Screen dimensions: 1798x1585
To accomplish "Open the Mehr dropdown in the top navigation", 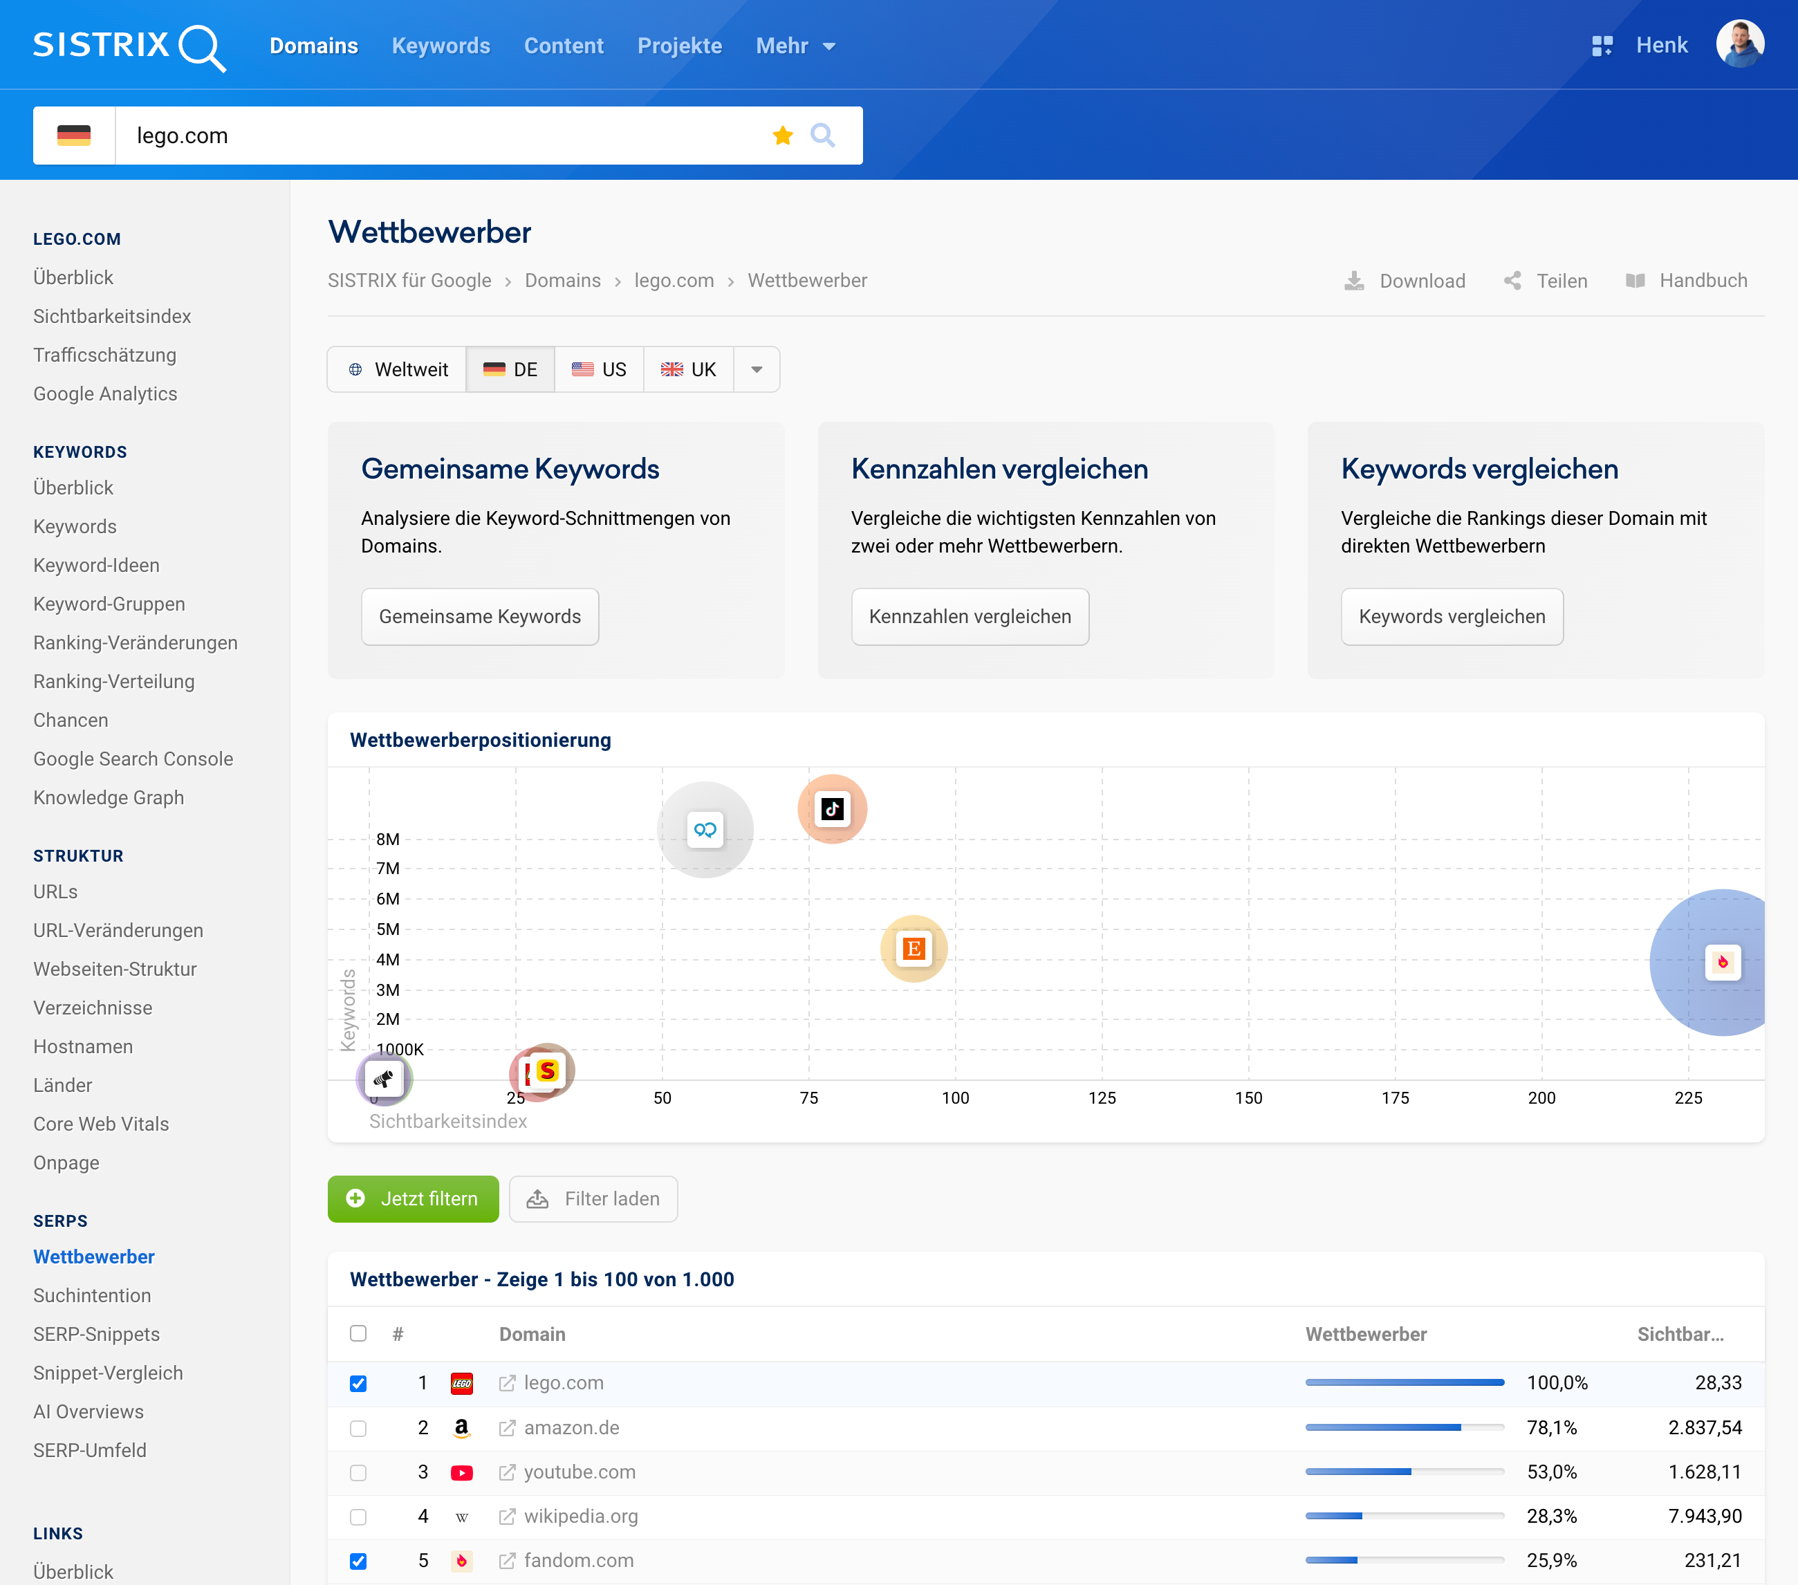I will (793, 46).
